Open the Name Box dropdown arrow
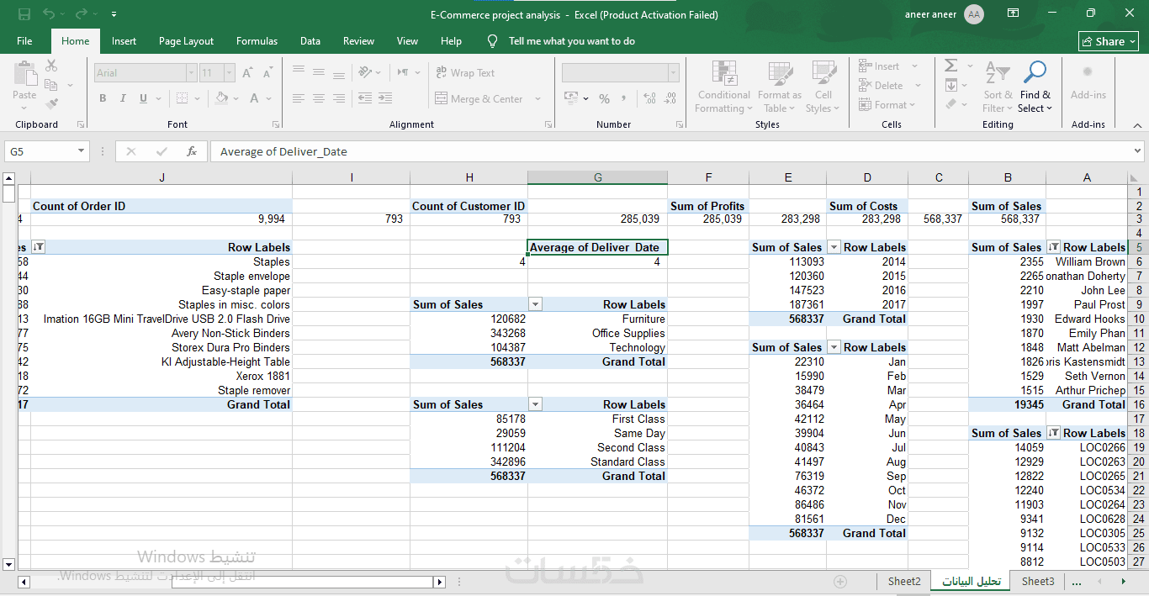The width and height of the screenshot is (1149, 596). tap(82, 151)
